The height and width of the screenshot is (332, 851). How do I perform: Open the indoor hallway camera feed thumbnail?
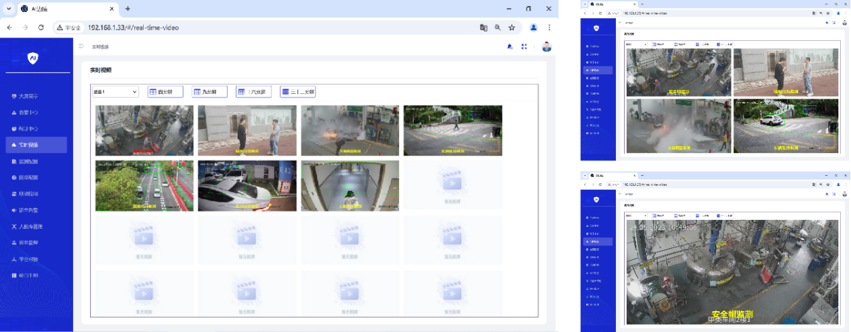pos(349,186)
